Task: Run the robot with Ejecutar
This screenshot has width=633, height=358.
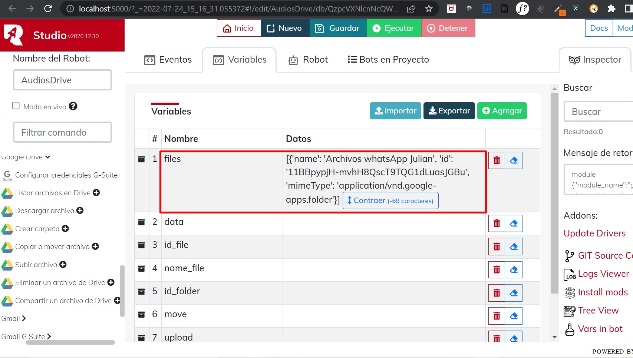Action: (x=394, y=28)
